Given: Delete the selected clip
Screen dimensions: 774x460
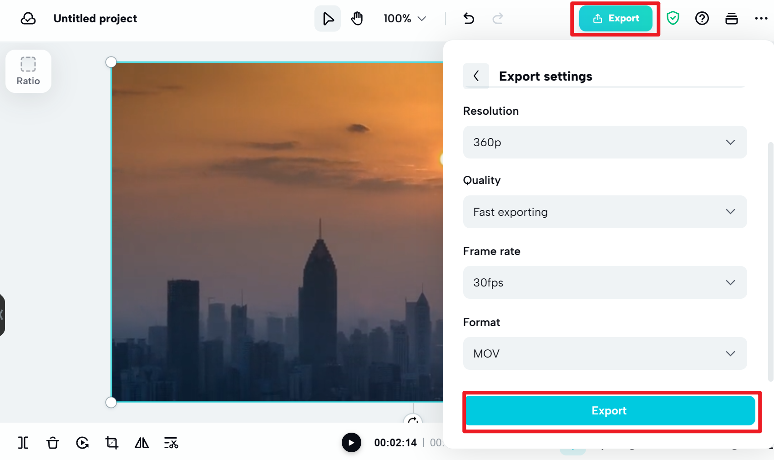Looking at the screenshot, I should click(52, 442).
